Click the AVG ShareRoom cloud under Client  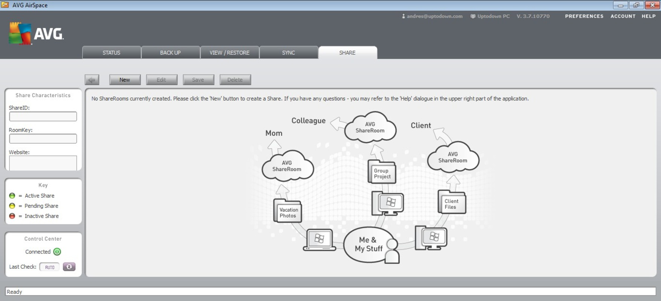point(453,157)
